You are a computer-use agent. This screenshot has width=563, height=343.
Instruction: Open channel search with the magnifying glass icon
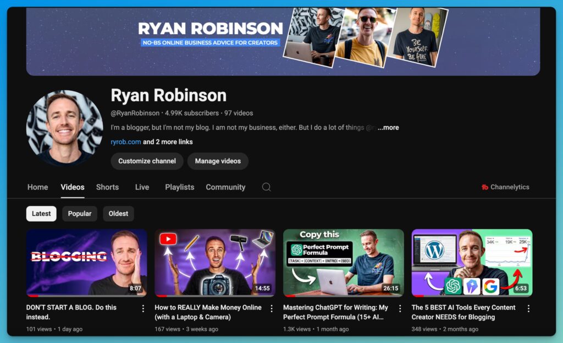point(267,187)
